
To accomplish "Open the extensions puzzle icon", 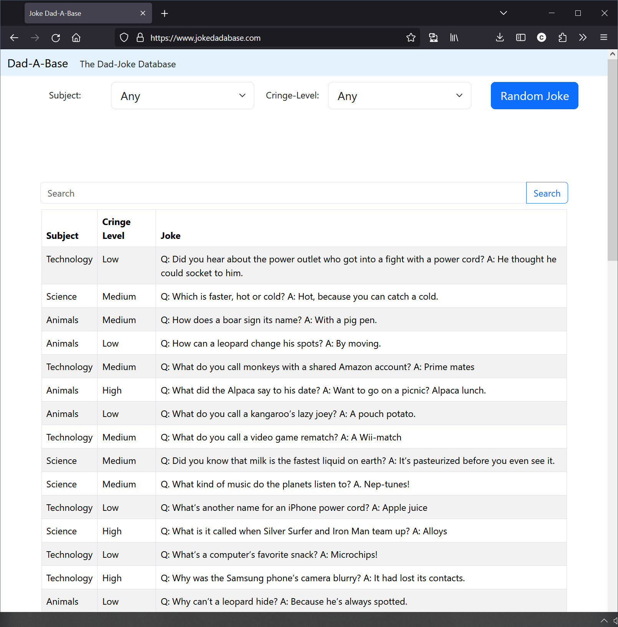I will click(x=562, y=38).
